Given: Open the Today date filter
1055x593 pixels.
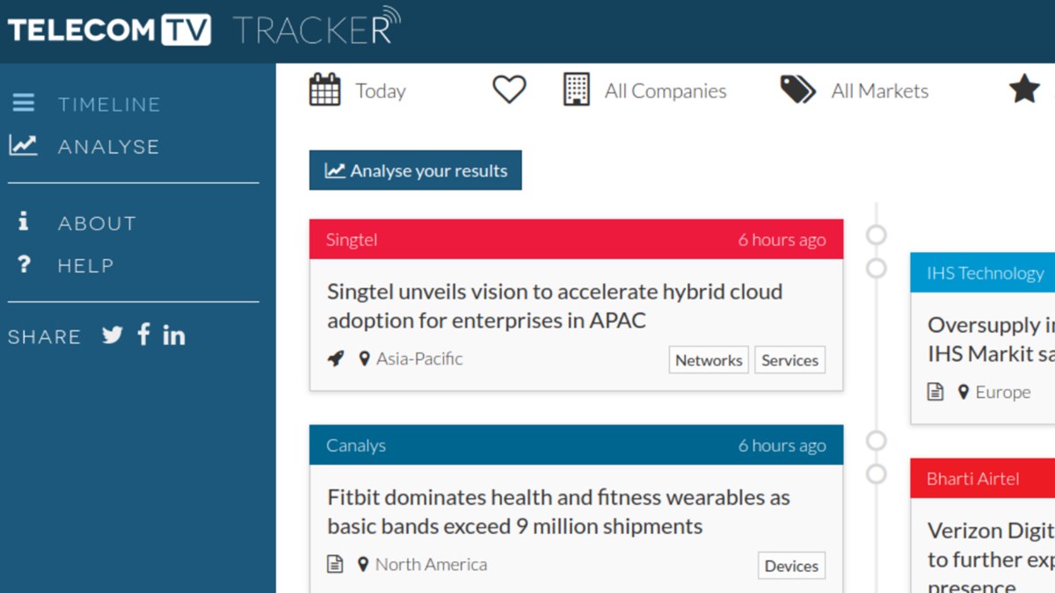Looking at the screenshot, I should point(380,90).
